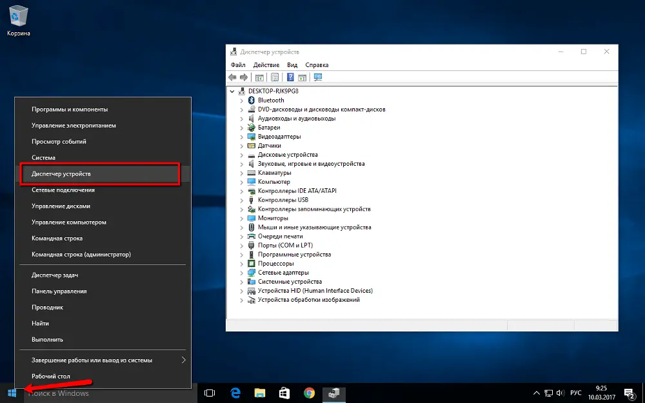The width and height of the screenshot is (645, 403).
Task: Open submenu arrow for Завершение работы
Action: click(x=183, y=360)
